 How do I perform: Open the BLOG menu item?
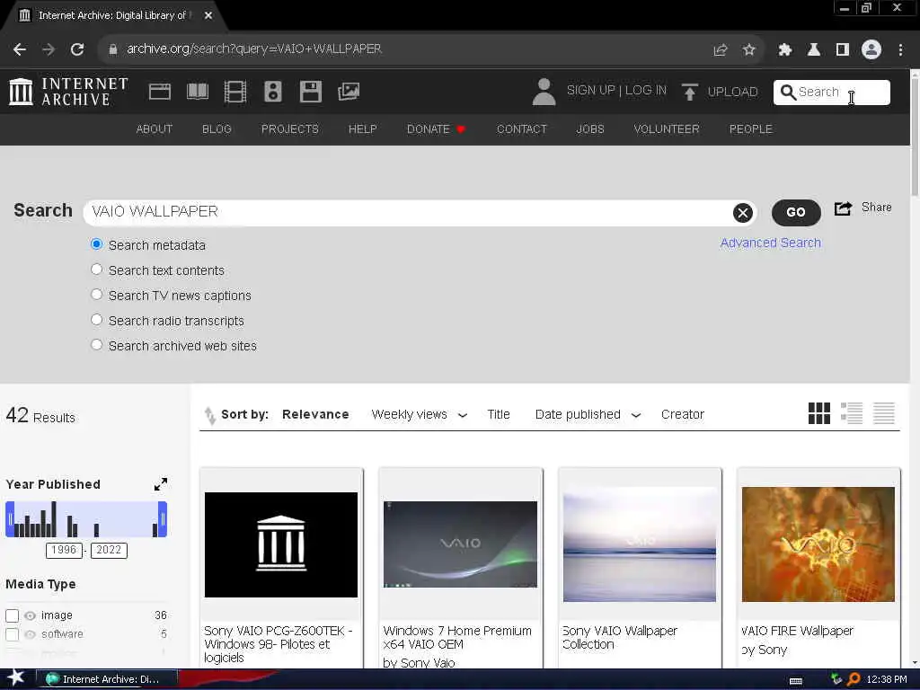point(217,129)
